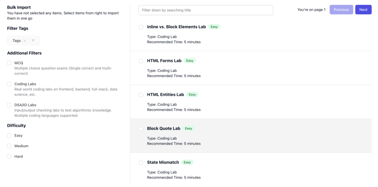Select HTML Entities Lab checkbox
The width and height of the screenshot is (378, 187).
click(141, 95)
